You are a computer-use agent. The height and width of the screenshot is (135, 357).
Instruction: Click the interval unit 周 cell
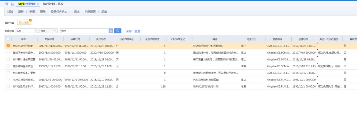click(x=117, y=53)
